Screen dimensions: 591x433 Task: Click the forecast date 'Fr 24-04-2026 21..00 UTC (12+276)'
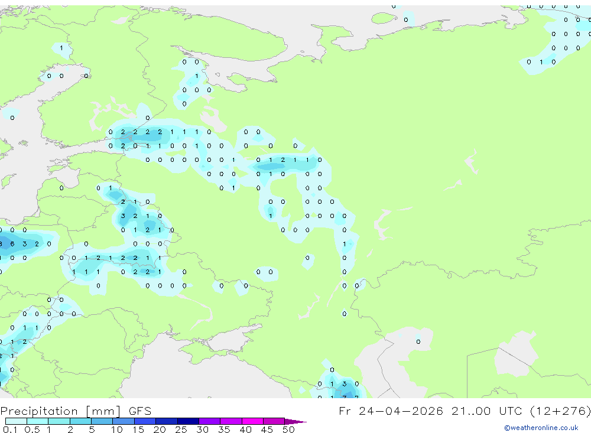(465, 411)
